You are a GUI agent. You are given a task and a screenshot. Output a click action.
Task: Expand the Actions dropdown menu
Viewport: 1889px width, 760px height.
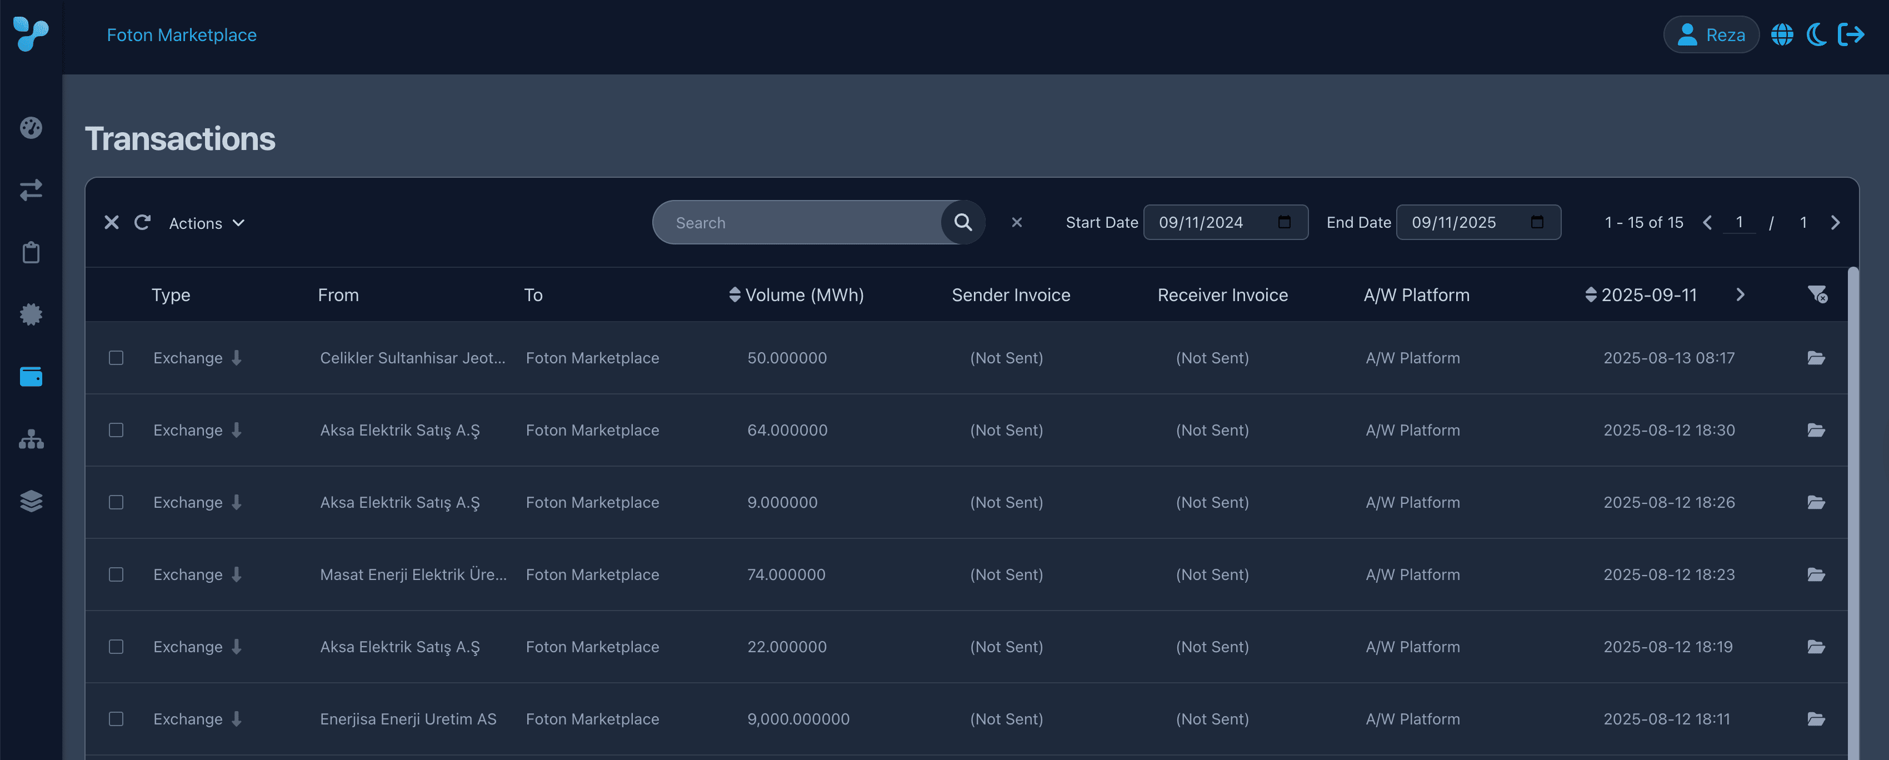206,223
